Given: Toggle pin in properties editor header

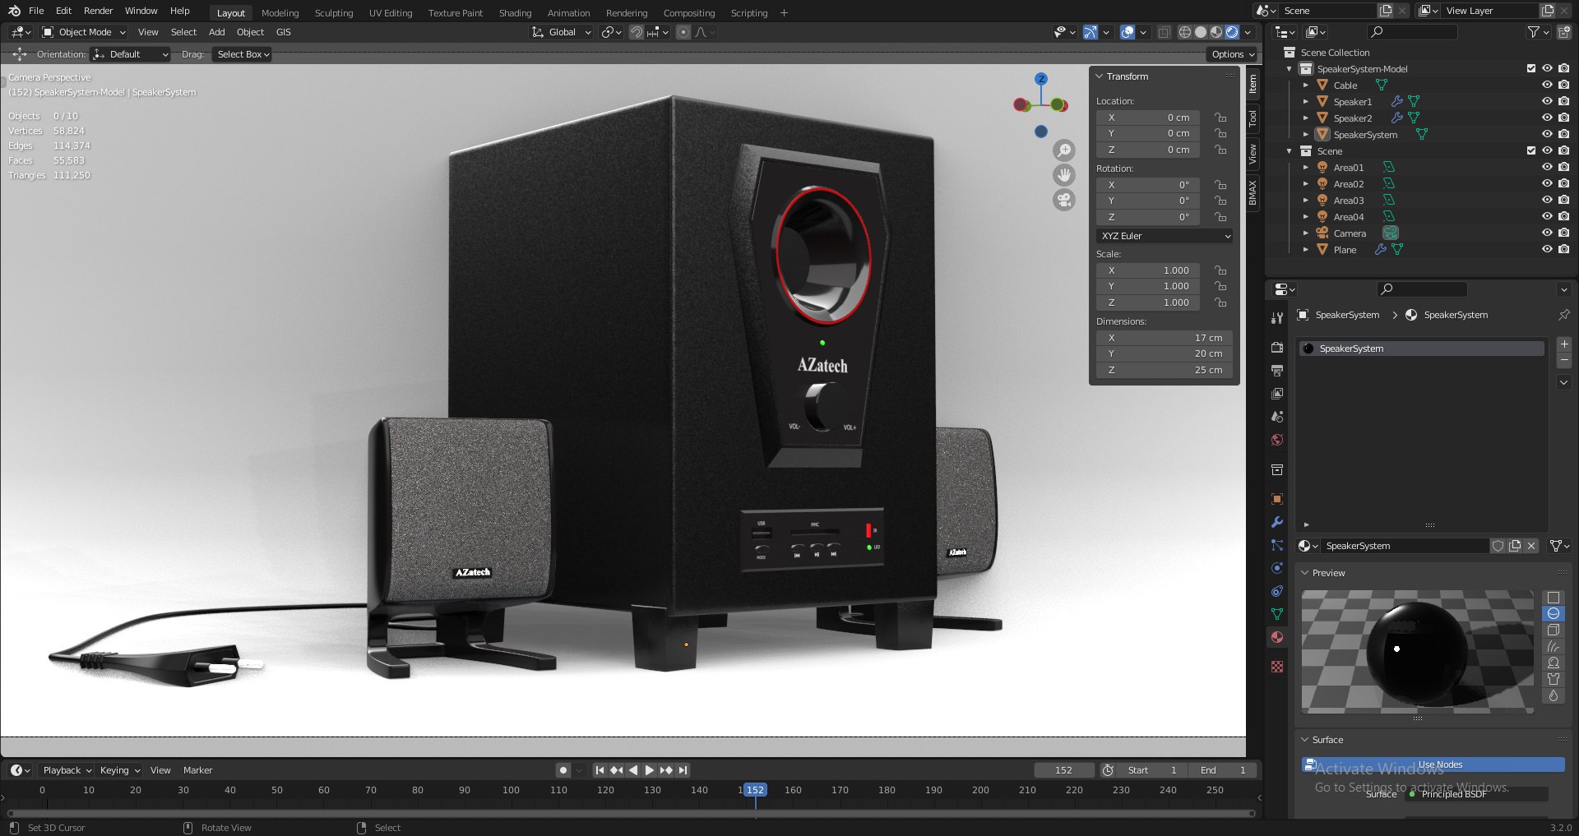Looking at the screenshot, I should tap(1563, 315).
